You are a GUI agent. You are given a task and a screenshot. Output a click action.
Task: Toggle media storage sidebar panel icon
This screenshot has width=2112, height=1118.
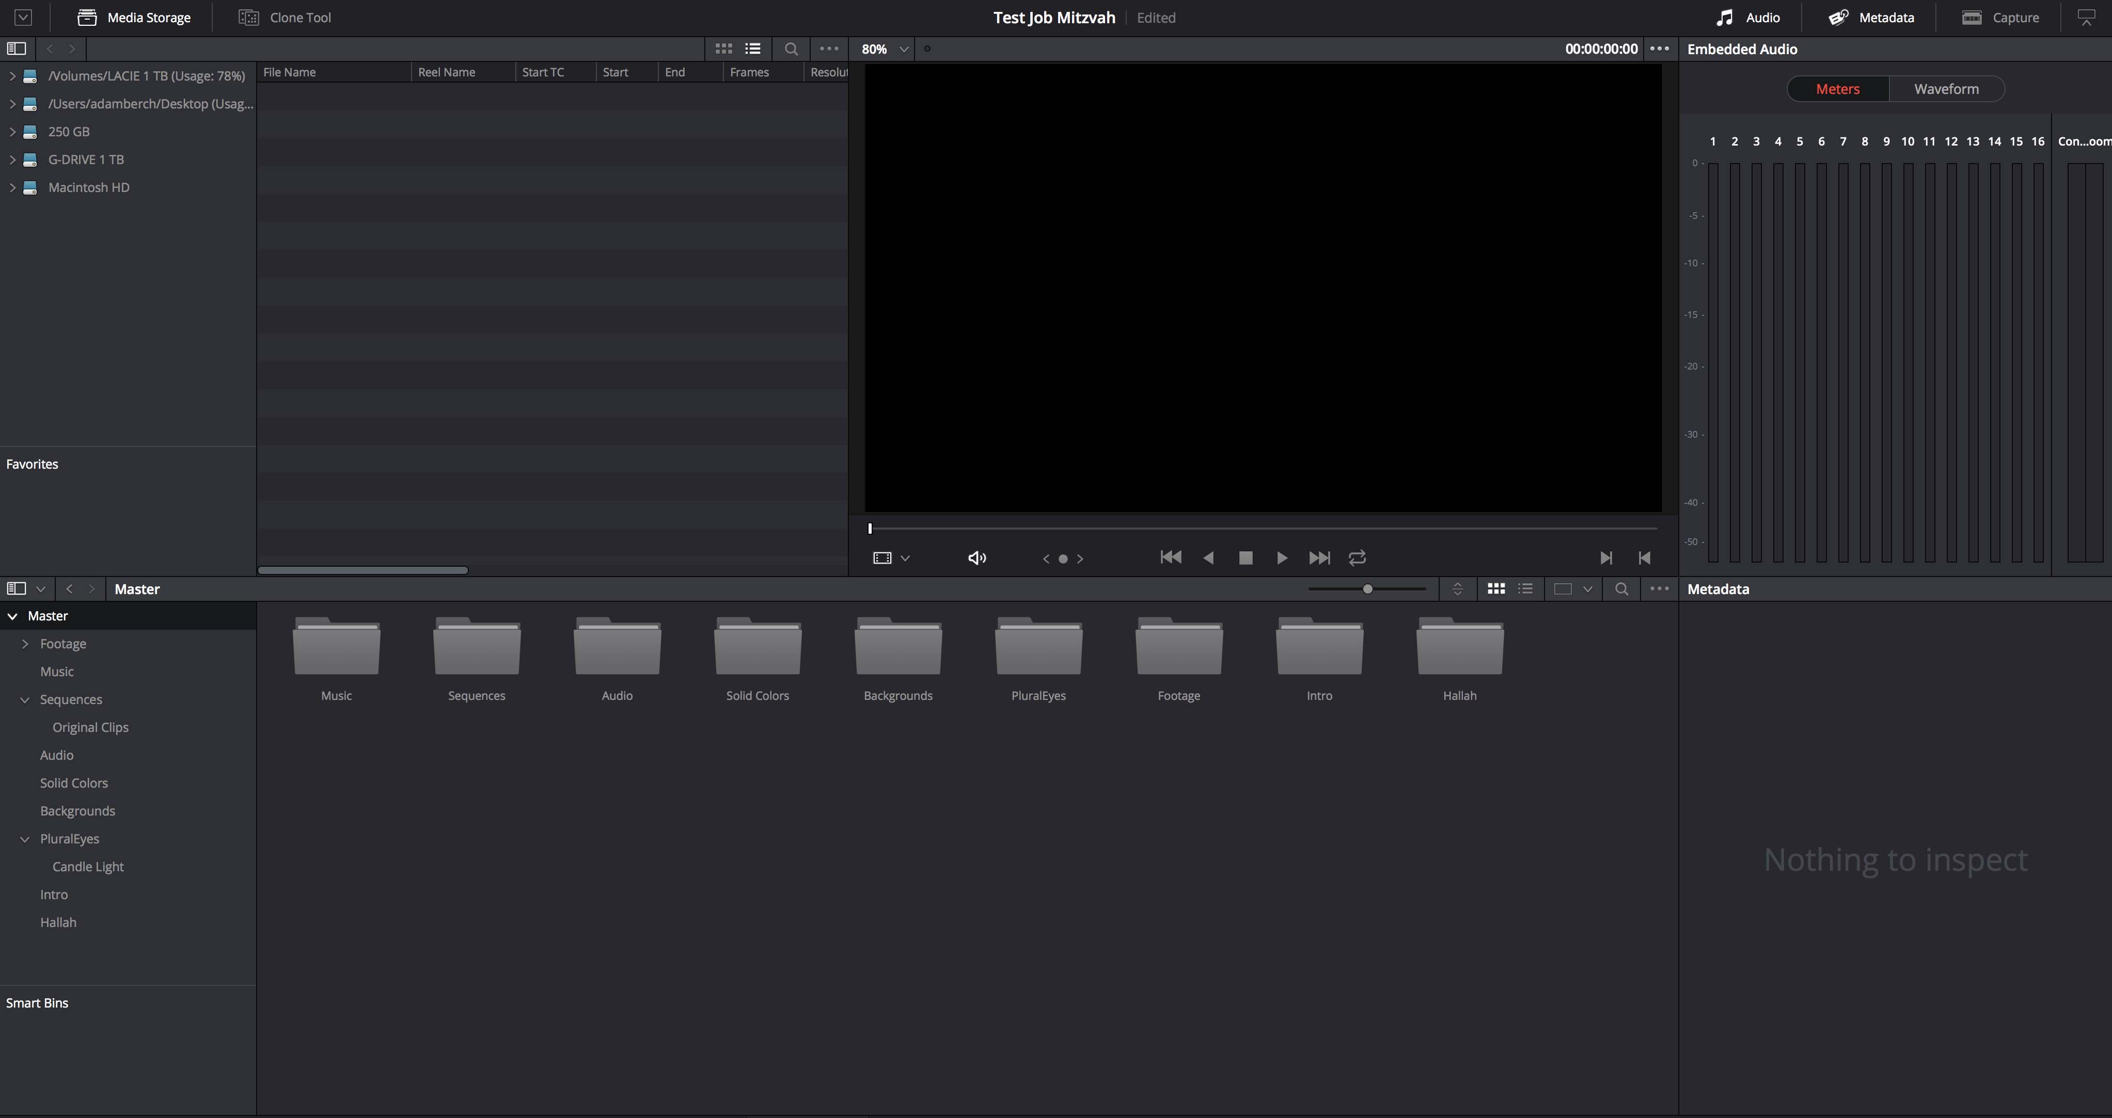pos(17,49)
